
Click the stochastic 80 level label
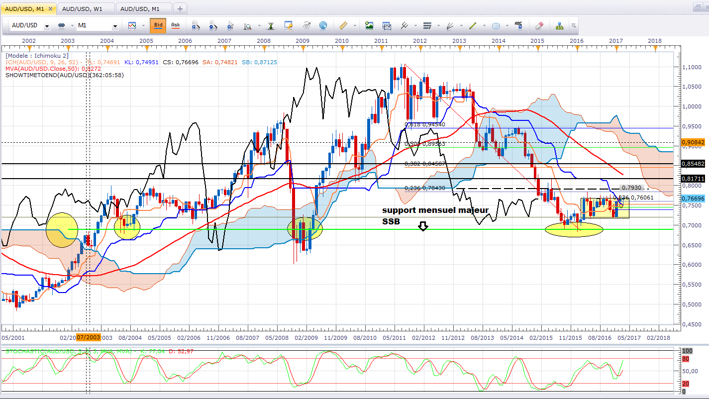687,359
